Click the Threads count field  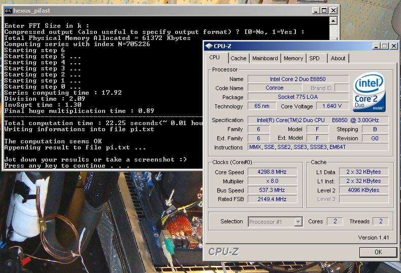381,221
